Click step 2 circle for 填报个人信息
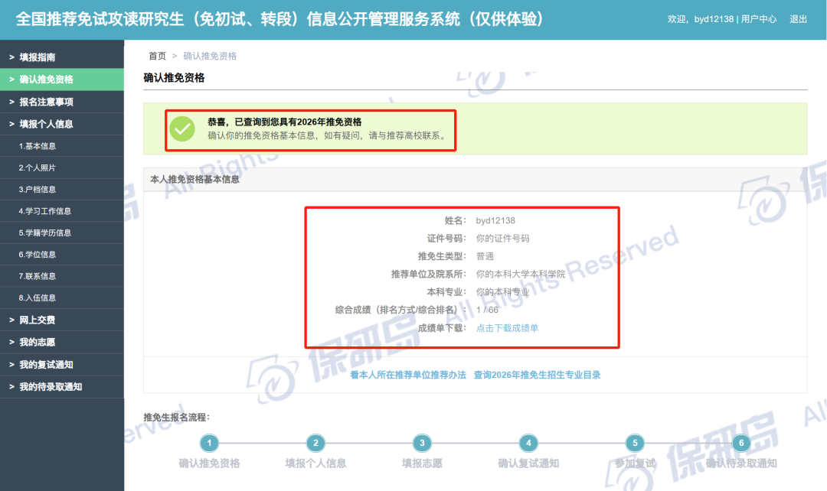 [x=315, y=443]
